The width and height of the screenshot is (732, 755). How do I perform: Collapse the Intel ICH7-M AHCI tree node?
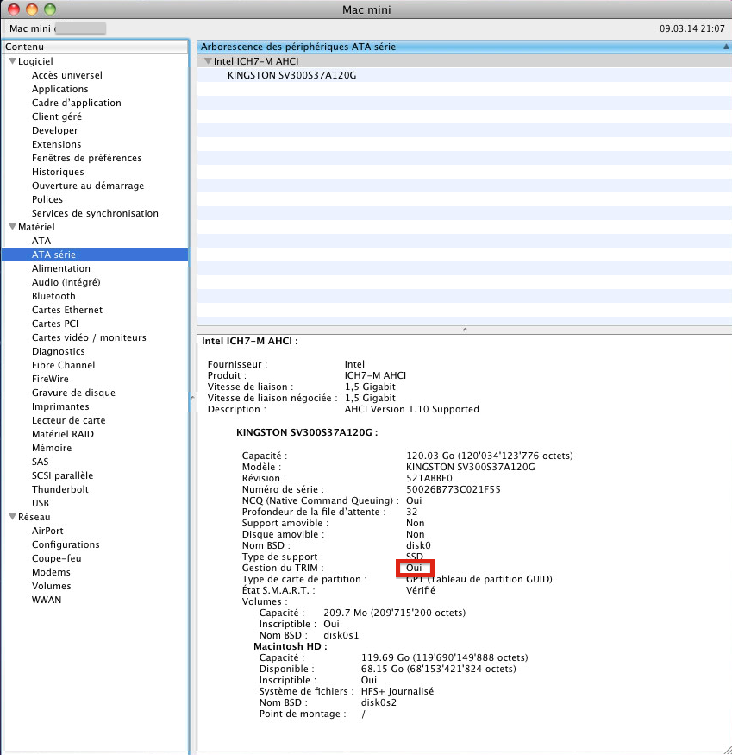pyautogui.click(x=208, y=61)
